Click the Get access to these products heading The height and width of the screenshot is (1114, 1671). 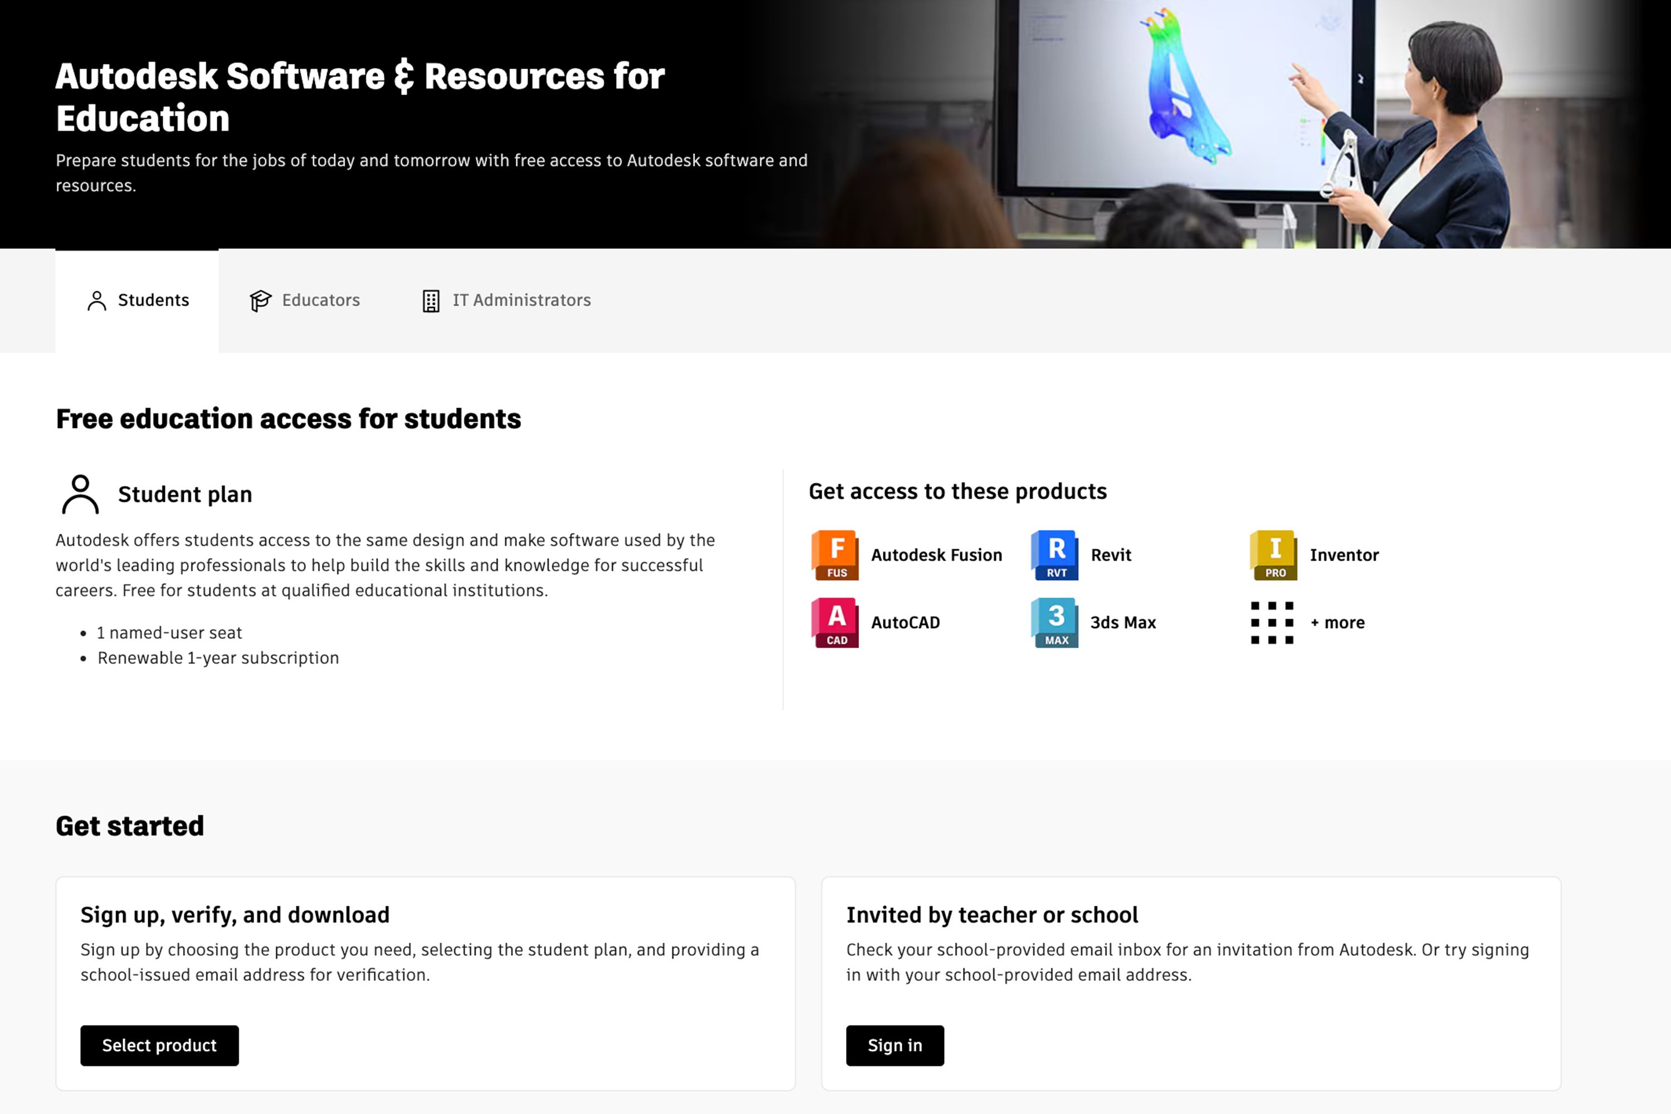tap(957, 491)
